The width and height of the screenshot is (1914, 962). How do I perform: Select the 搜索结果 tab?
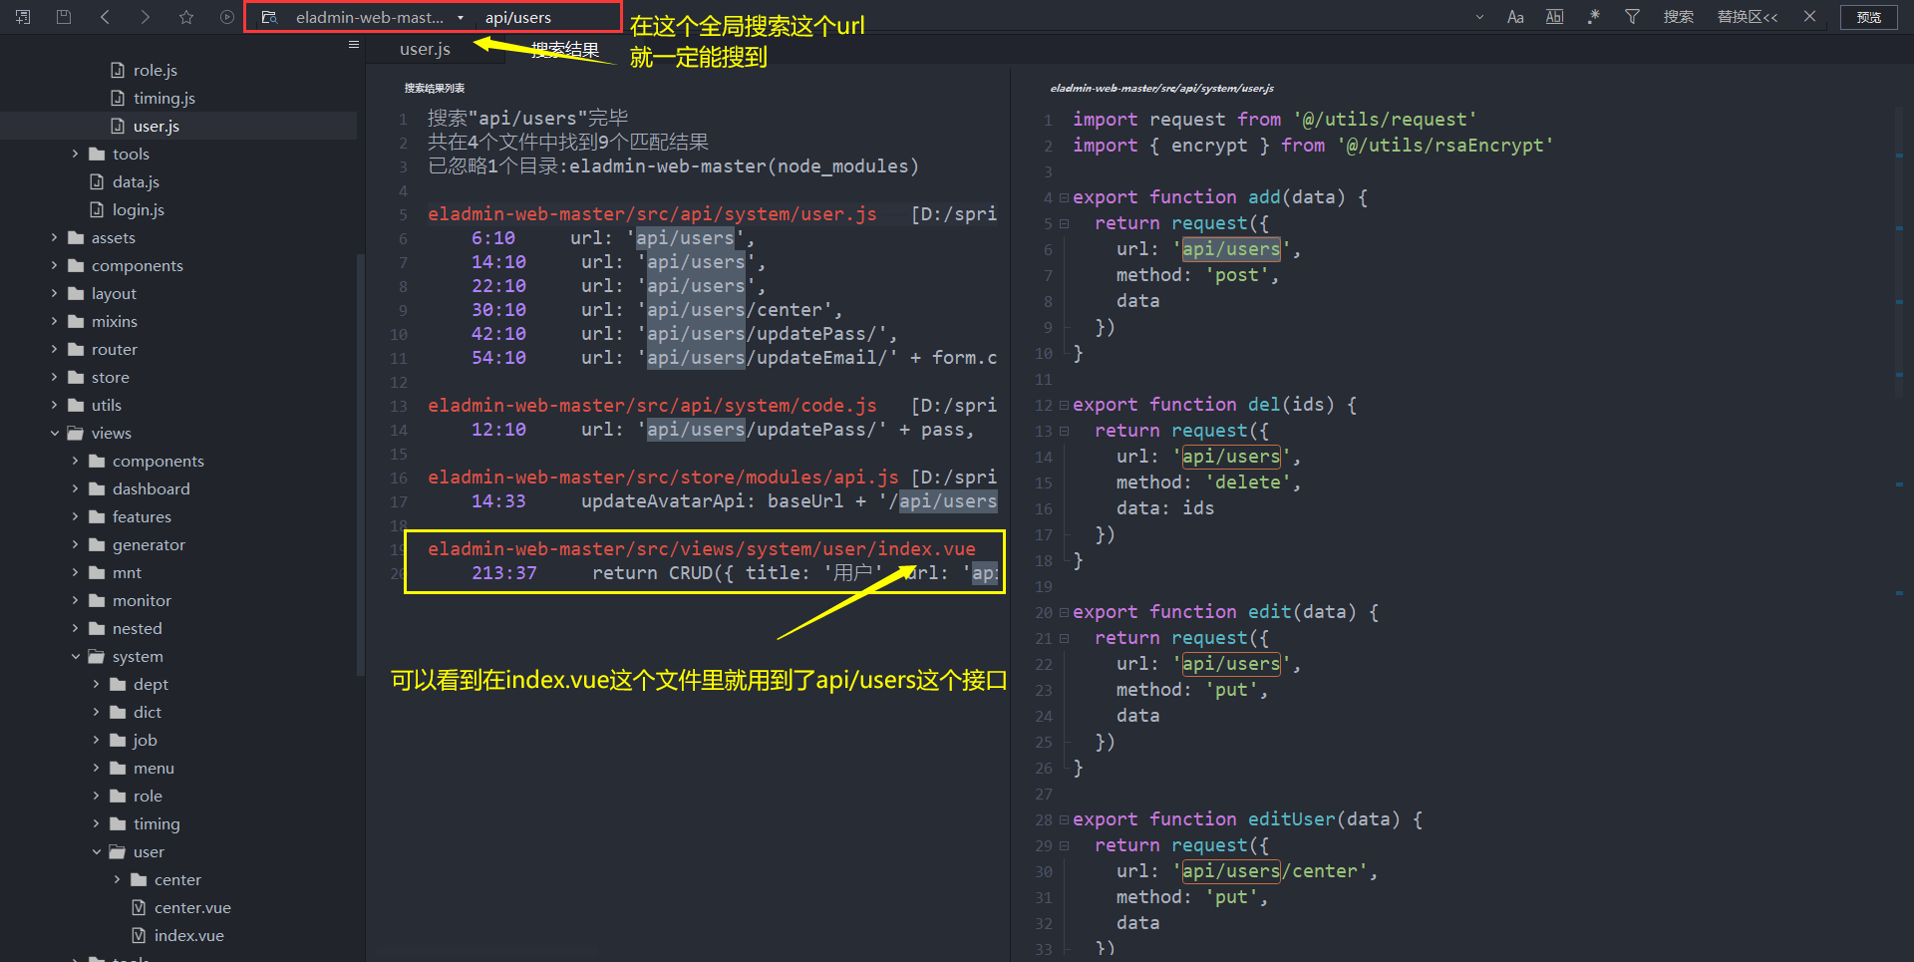click(x=565, y=48)
